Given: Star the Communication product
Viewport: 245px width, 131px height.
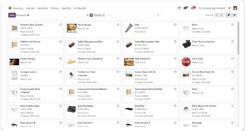Looking at the screenshot, I should (60, 72).
